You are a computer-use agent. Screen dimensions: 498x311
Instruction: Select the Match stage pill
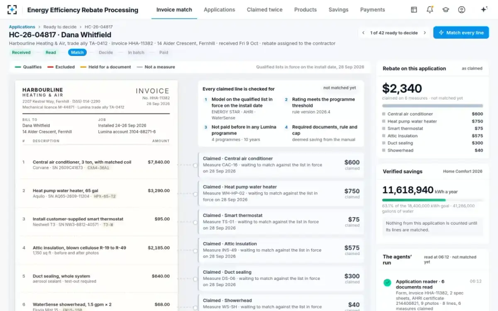point(77,53)
